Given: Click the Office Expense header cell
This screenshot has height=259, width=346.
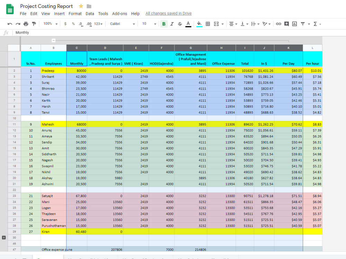Looking at the screenshot, I should point(221,59).
